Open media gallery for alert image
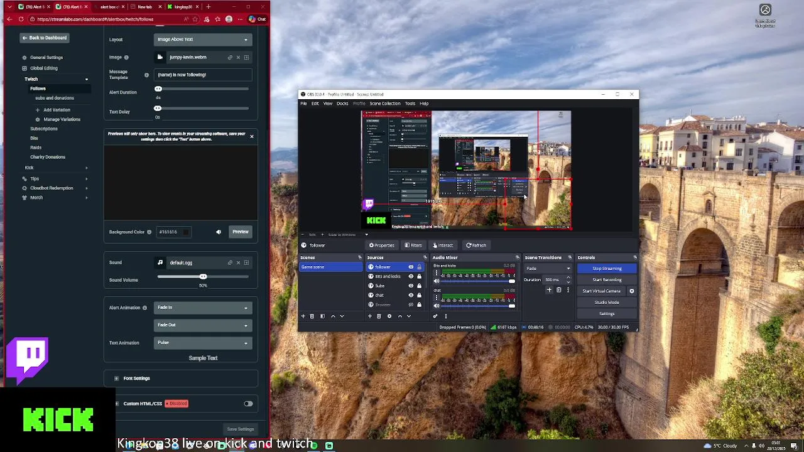This screenshot has height=452, width=804. coord(246,57)
